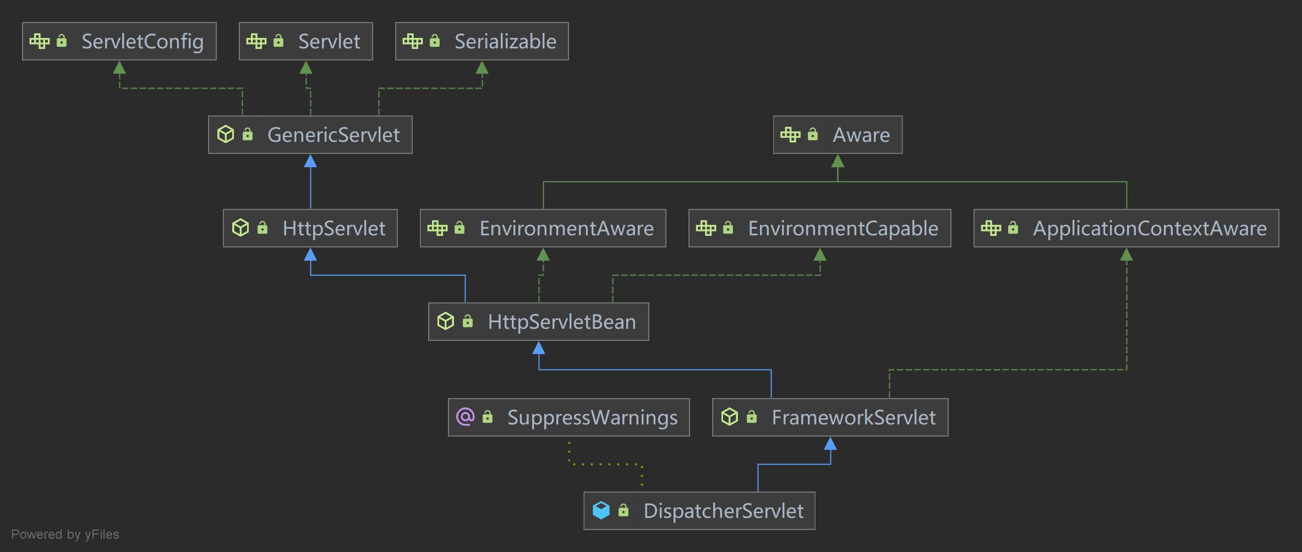The height and width of the screenshot is (552, 1302).
Task: Click the HttpServletBean class label
Action: [x=561, y=322]
